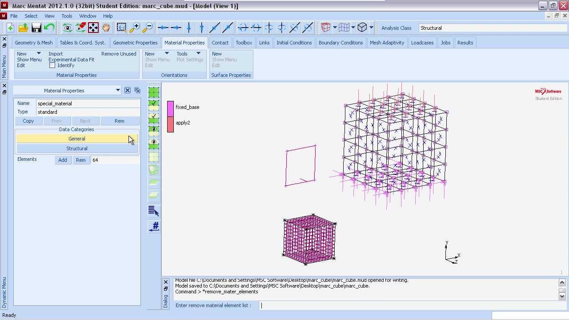Click the red pencil redraw icon
The height and width of the screenshot is (320, 569).
tap(80, 28)
